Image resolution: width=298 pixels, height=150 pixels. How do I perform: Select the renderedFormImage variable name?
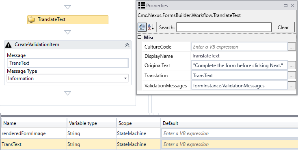pyautogui.click(x=24, y=133)
